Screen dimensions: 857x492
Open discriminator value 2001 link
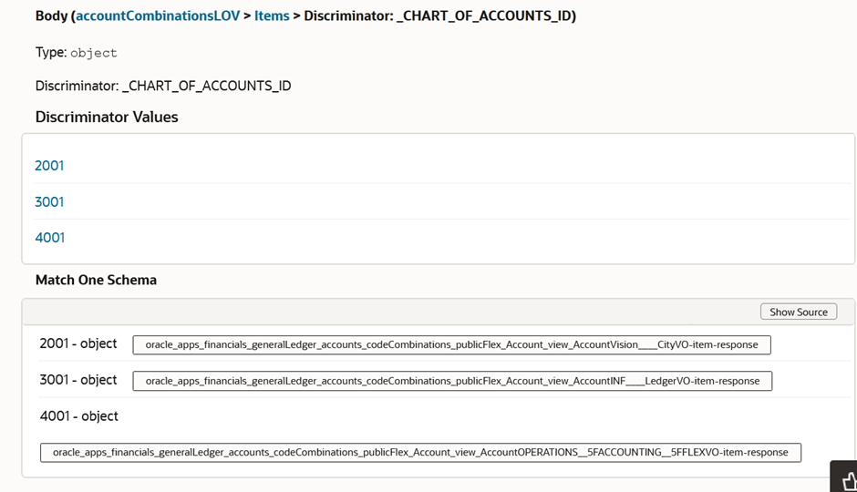[49, 166]
